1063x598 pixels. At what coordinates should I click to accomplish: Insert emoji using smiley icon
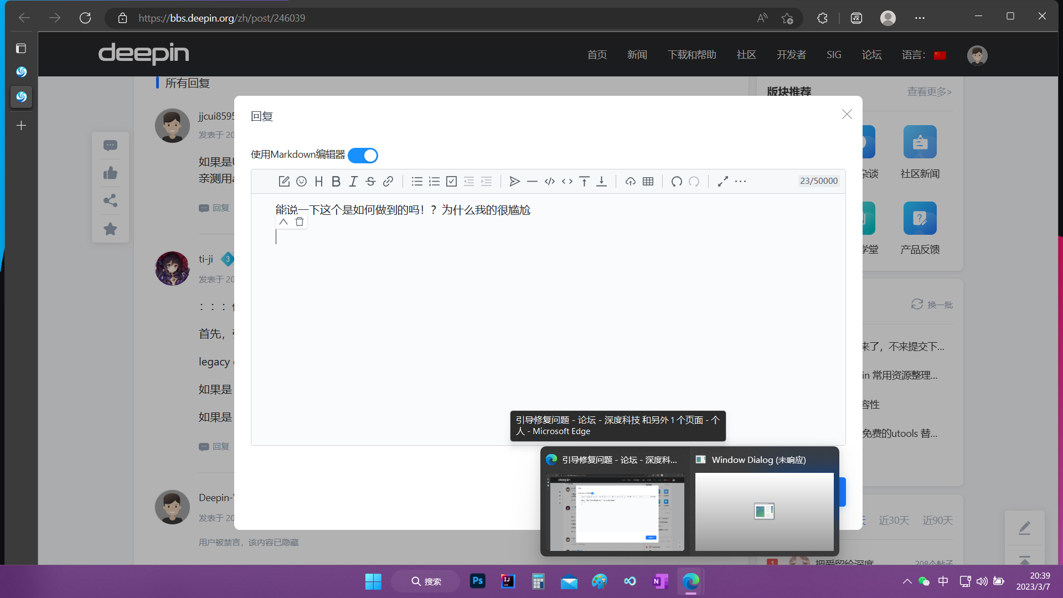click(x=301, y=182)
